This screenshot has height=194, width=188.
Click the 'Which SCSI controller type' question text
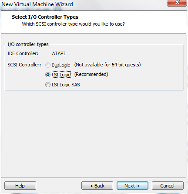click(x=73, y=24)
